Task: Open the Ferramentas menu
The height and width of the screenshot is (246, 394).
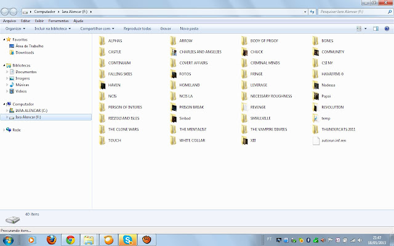Action: (58, 21)
